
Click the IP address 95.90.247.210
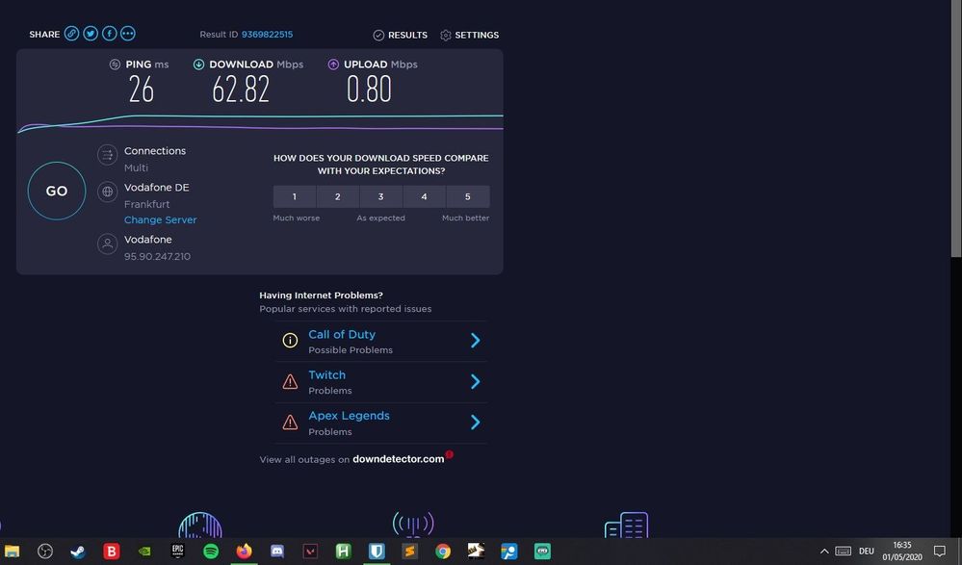(x=157, y=256)
